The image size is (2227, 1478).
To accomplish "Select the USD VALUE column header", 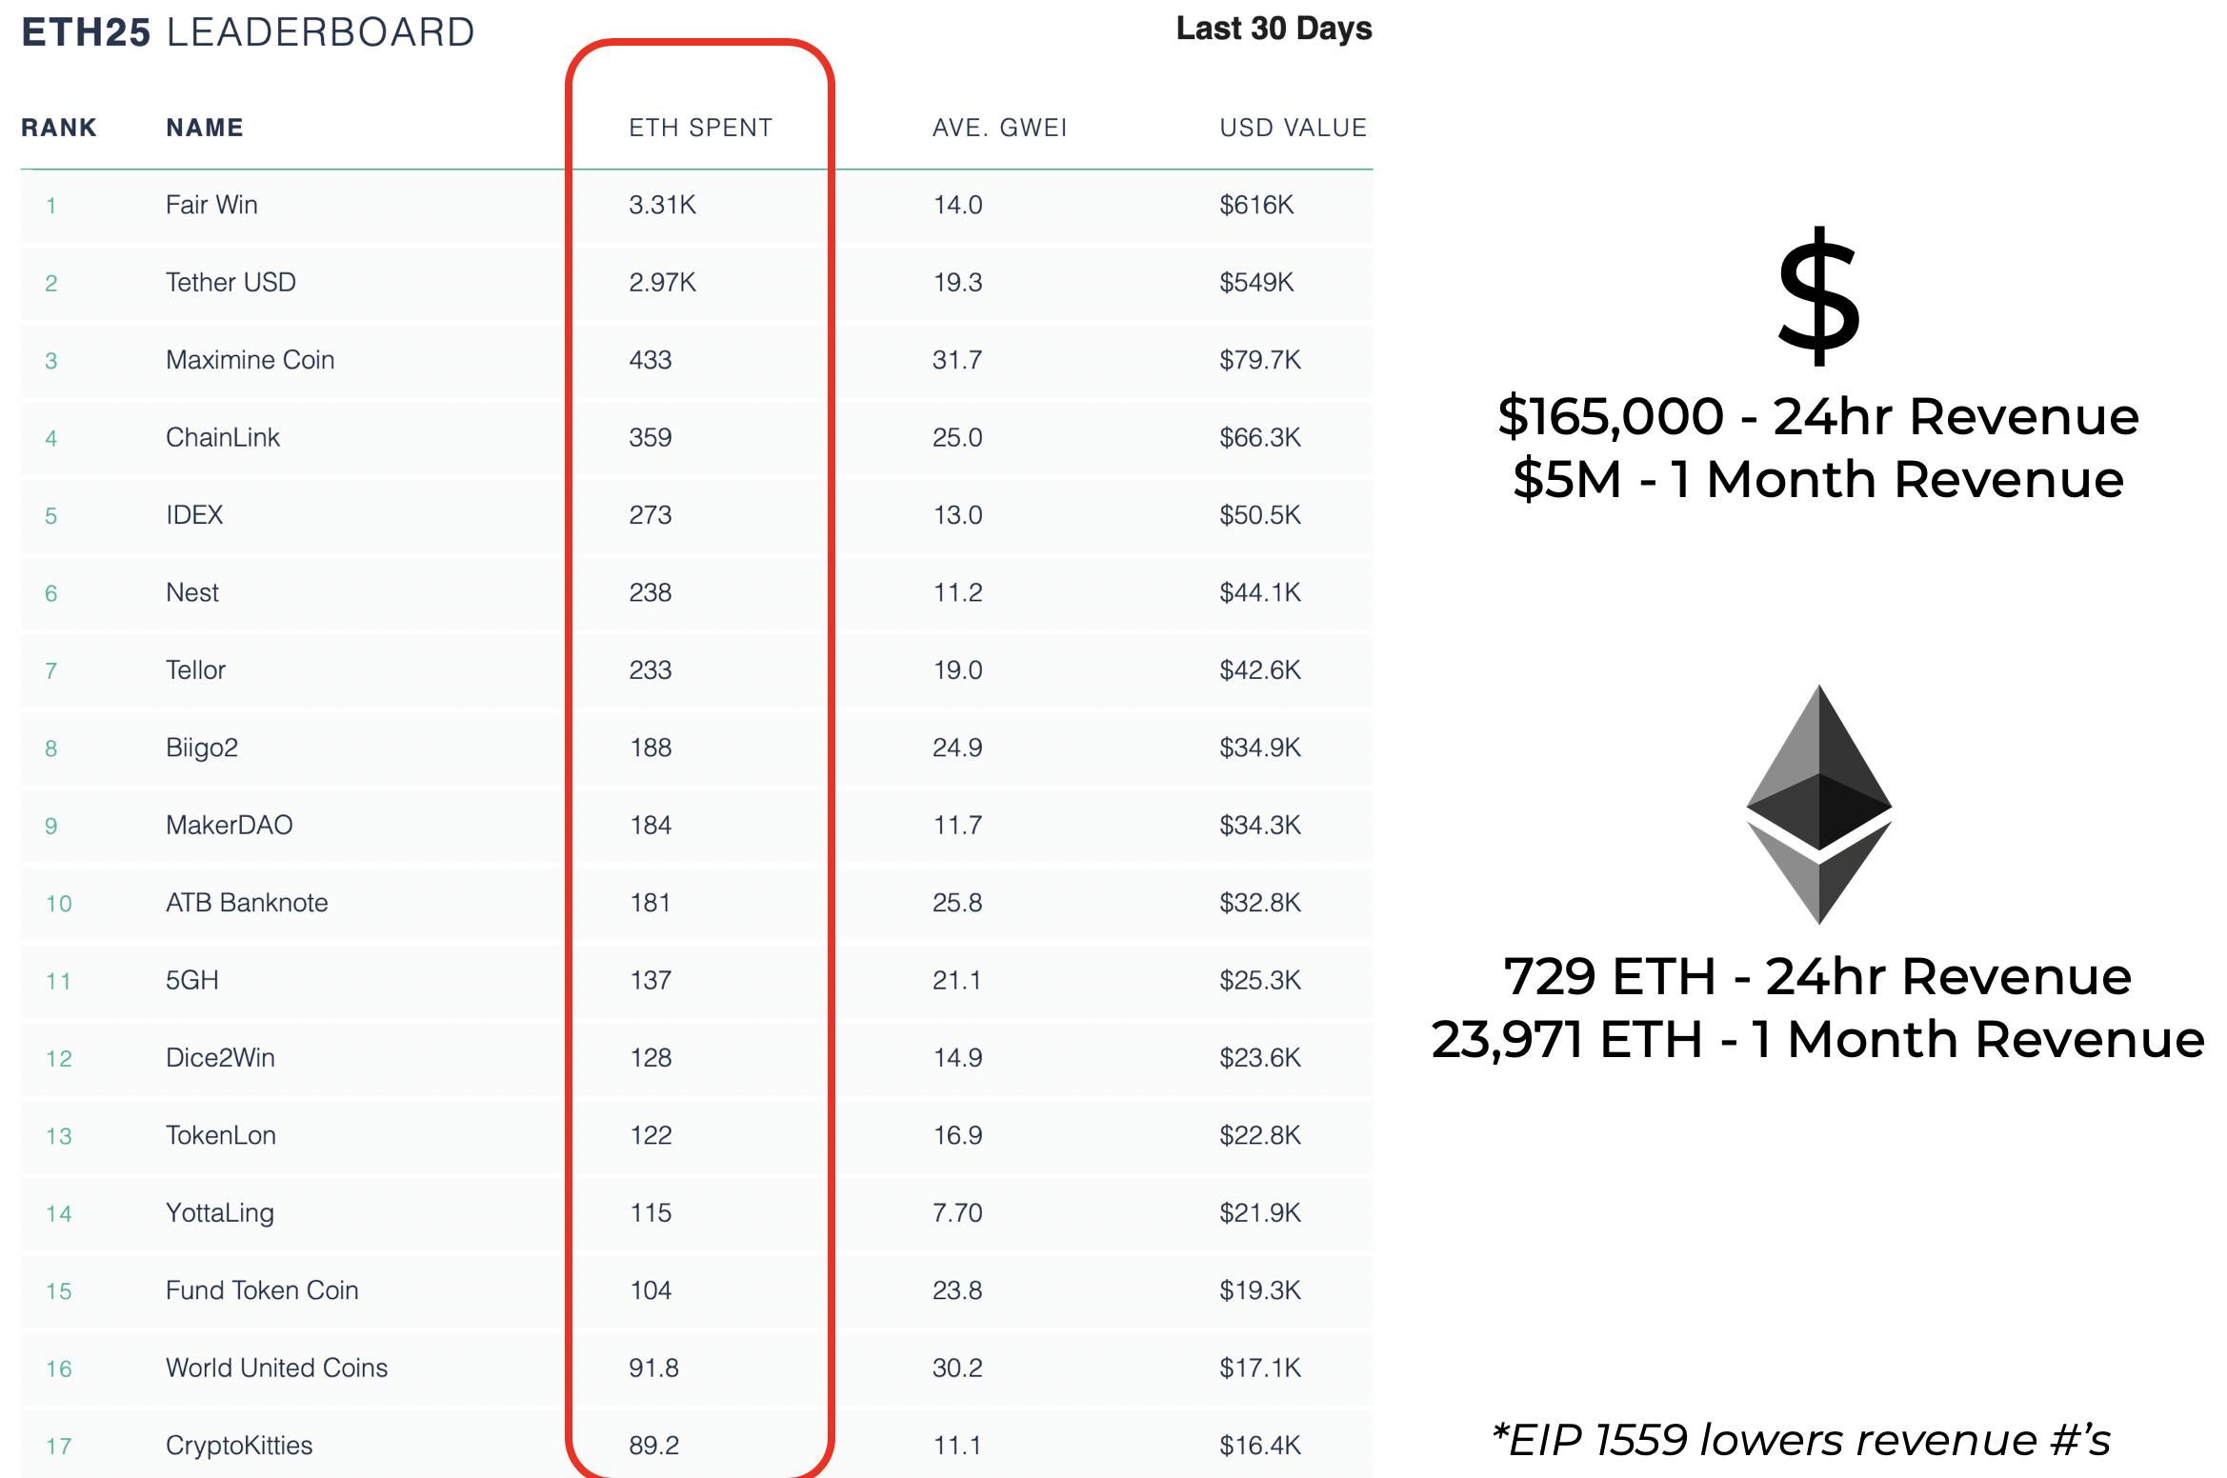I will click(1293, 128).
